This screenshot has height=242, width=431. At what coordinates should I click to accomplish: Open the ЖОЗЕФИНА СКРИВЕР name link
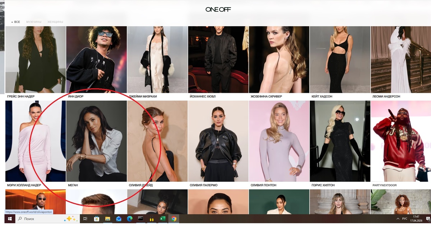click(x=266, y=96)
